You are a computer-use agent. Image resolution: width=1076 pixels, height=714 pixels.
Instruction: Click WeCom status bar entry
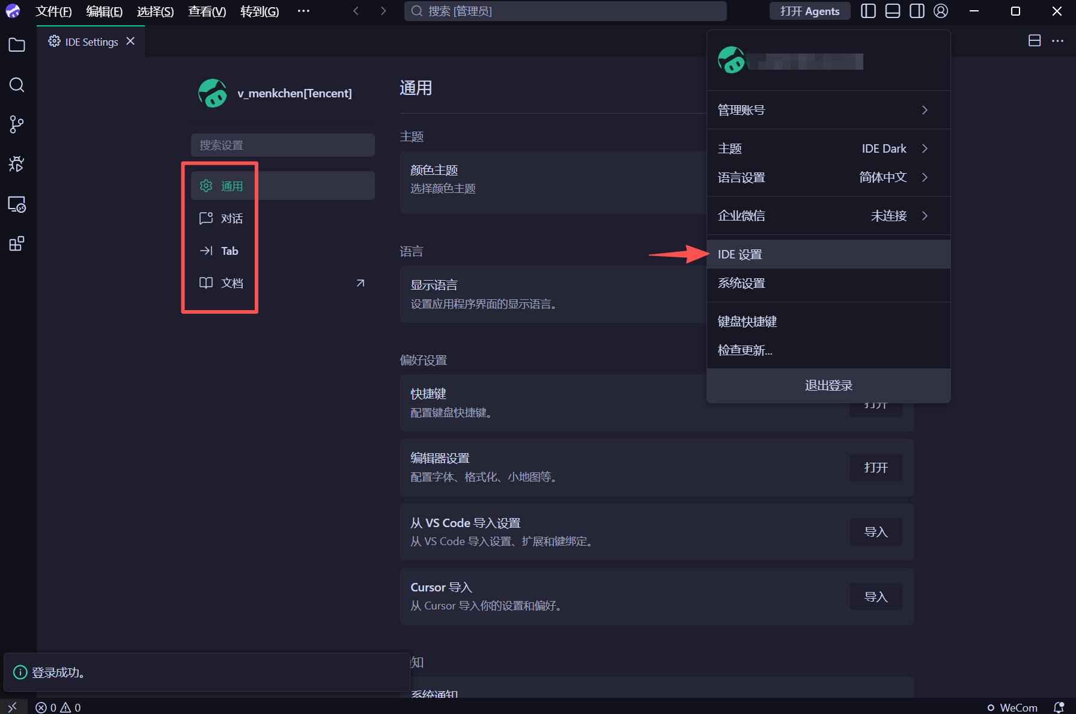tap(1012, 707)
